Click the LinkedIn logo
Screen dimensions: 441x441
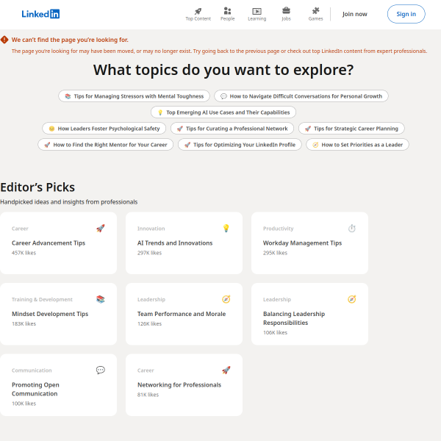click(x=40, y=14)
